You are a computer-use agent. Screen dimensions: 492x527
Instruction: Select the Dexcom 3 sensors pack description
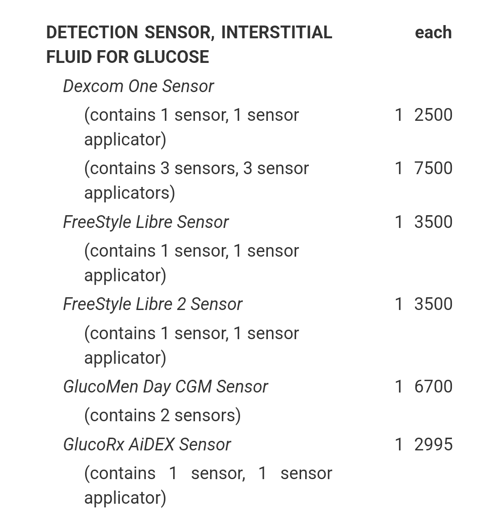coord(196,180)
